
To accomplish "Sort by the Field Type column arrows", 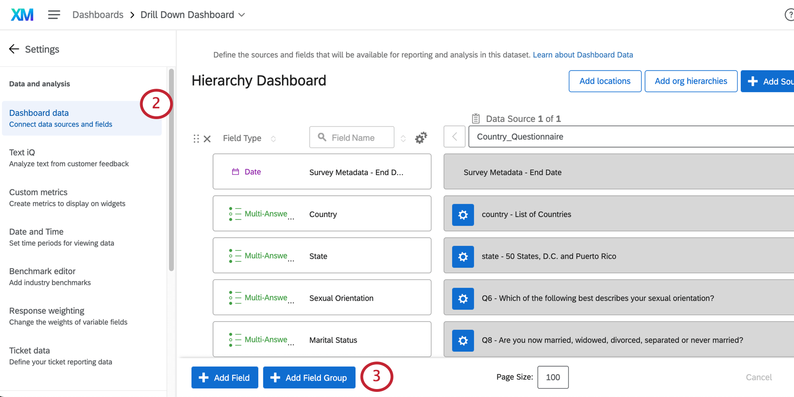I will [273, 139].
